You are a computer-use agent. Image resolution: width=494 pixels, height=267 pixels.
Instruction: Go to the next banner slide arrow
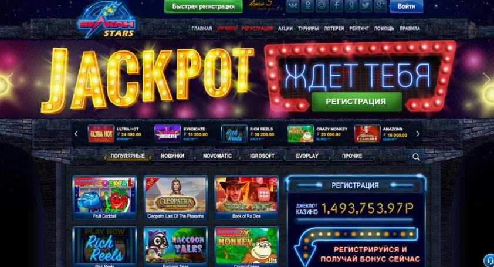coord(486,79)
